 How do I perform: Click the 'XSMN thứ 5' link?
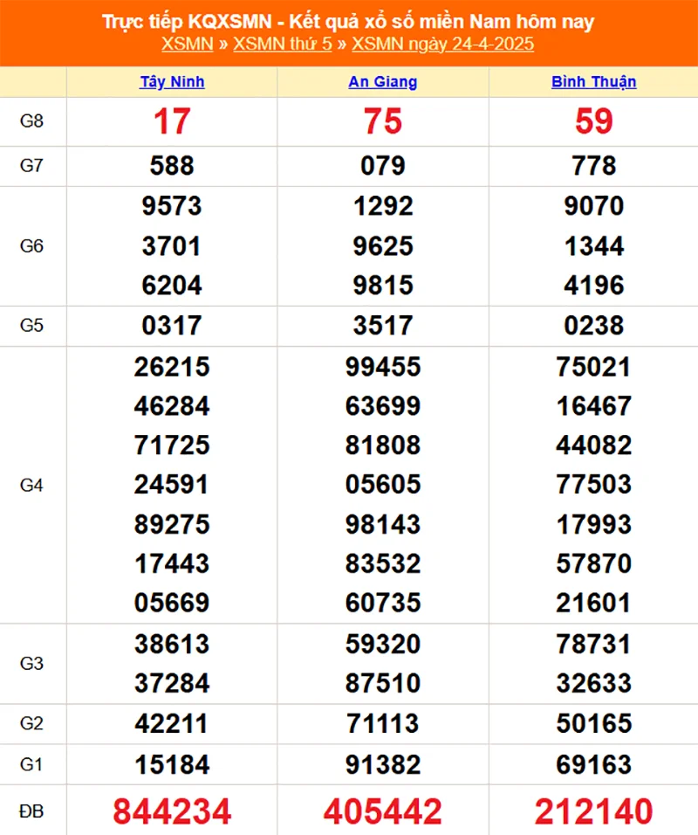[x=283, y=45]
